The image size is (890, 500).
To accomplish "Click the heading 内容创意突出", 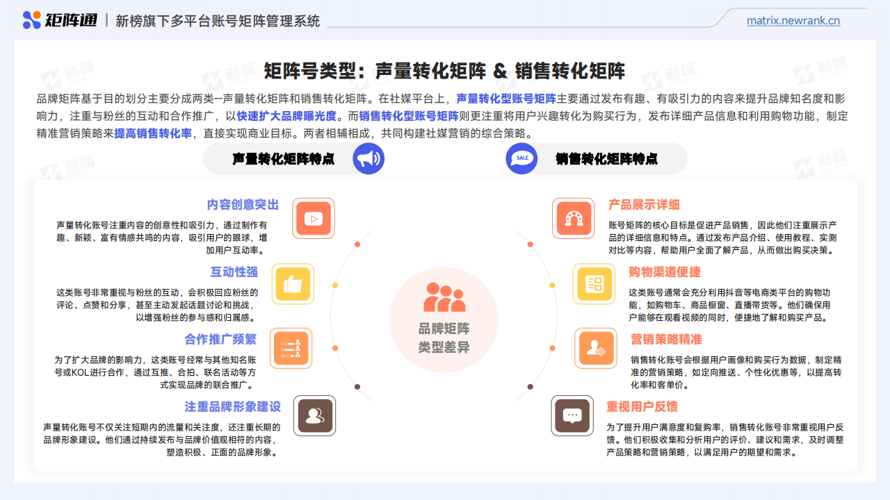I will click(243, 205).
